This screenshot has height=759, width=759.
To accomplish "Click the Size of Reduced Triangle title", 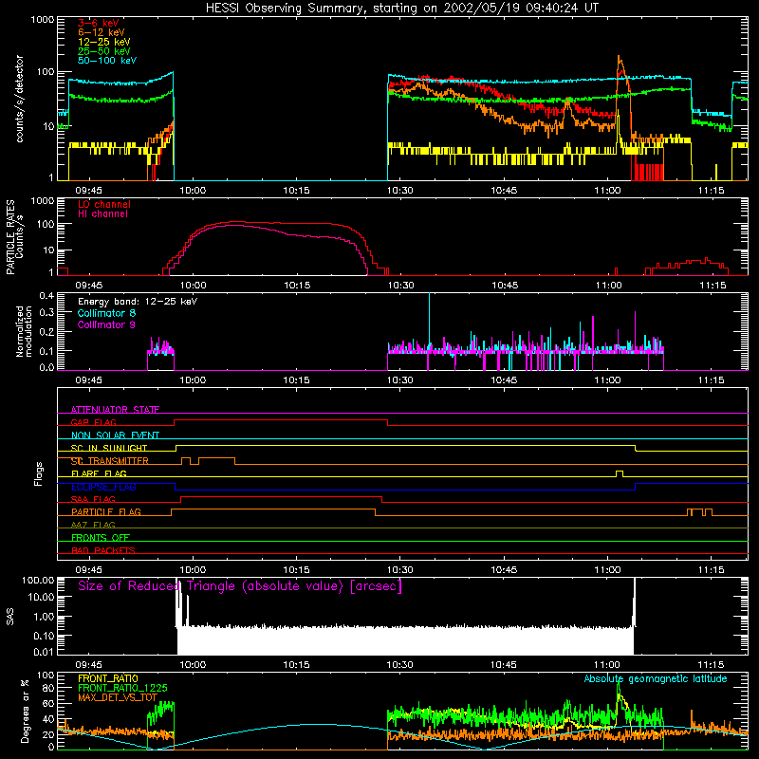I will pos(240,586).
